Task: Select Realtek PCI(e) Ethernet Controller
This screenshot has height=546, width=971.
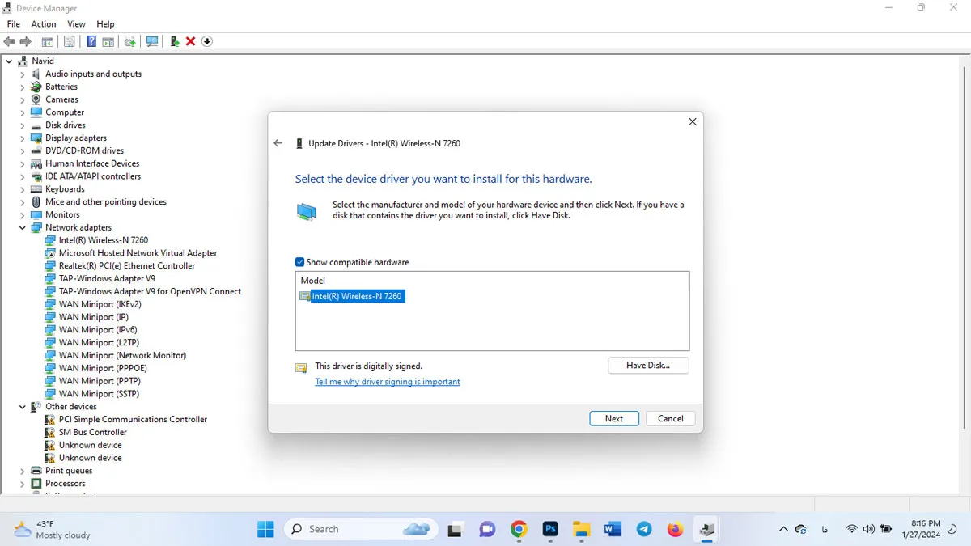Action: point(127,265)
